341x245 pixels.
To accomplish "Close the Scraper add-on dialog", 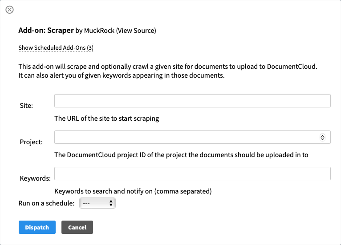I will click(9, 10).
